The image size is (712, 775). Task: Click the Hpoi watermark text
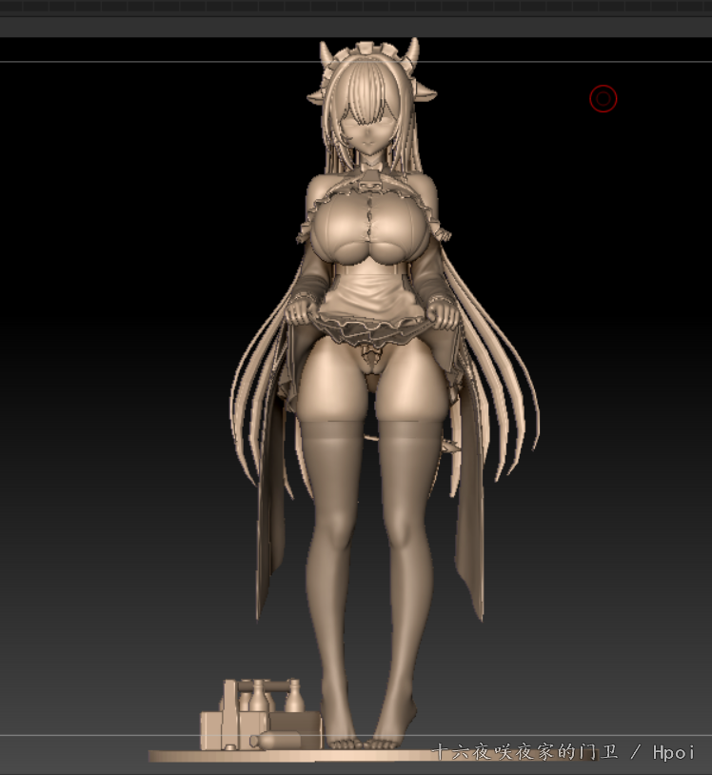pyautogui.click(x=674, y=752)
